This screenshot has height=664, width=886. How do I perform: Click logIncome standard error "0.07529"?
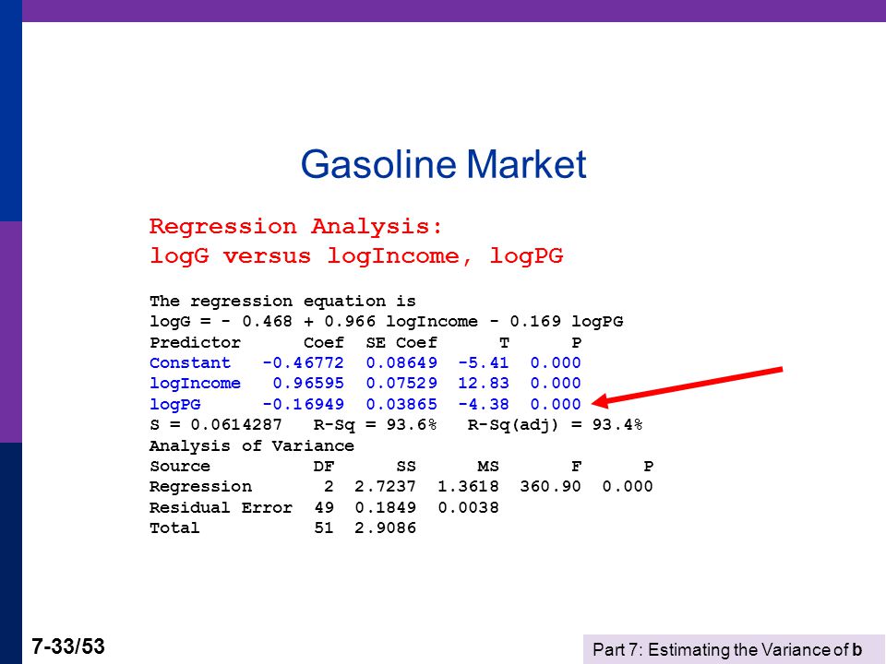pos(401,384)
